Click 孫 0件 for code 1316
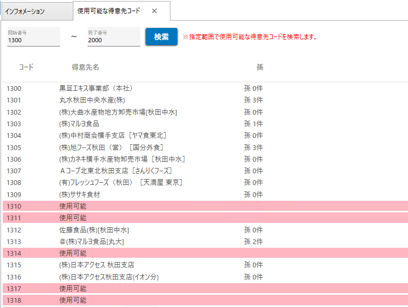 point(253,277)
